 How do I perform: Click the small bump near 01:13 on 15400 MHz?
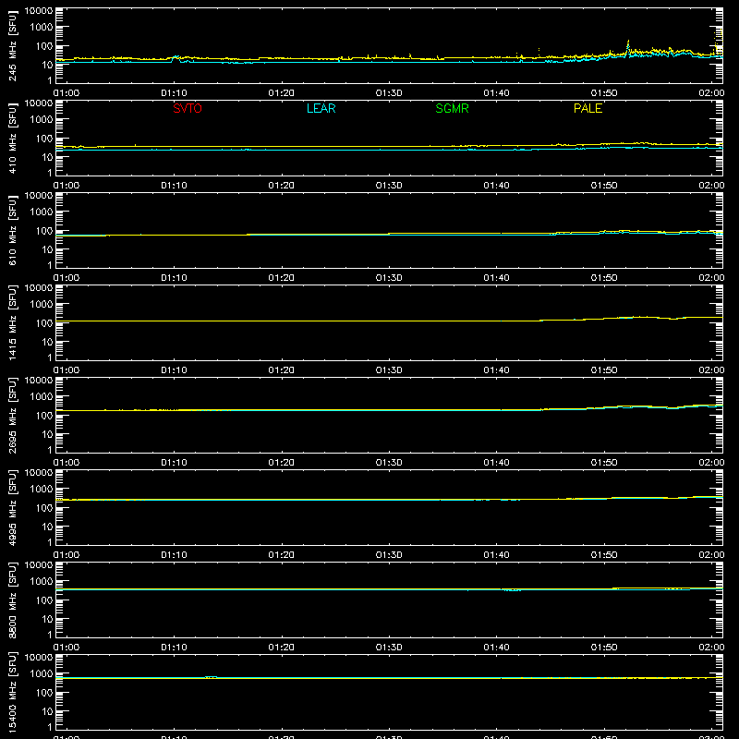[212, 677]
